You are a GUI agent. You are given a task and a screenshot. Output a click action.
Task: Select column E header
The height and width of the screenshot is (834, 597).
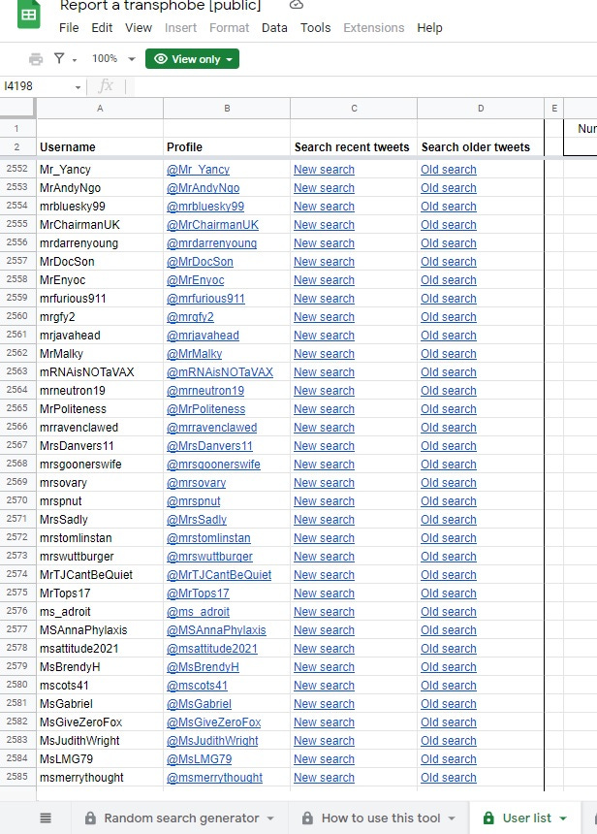[554, 108]
